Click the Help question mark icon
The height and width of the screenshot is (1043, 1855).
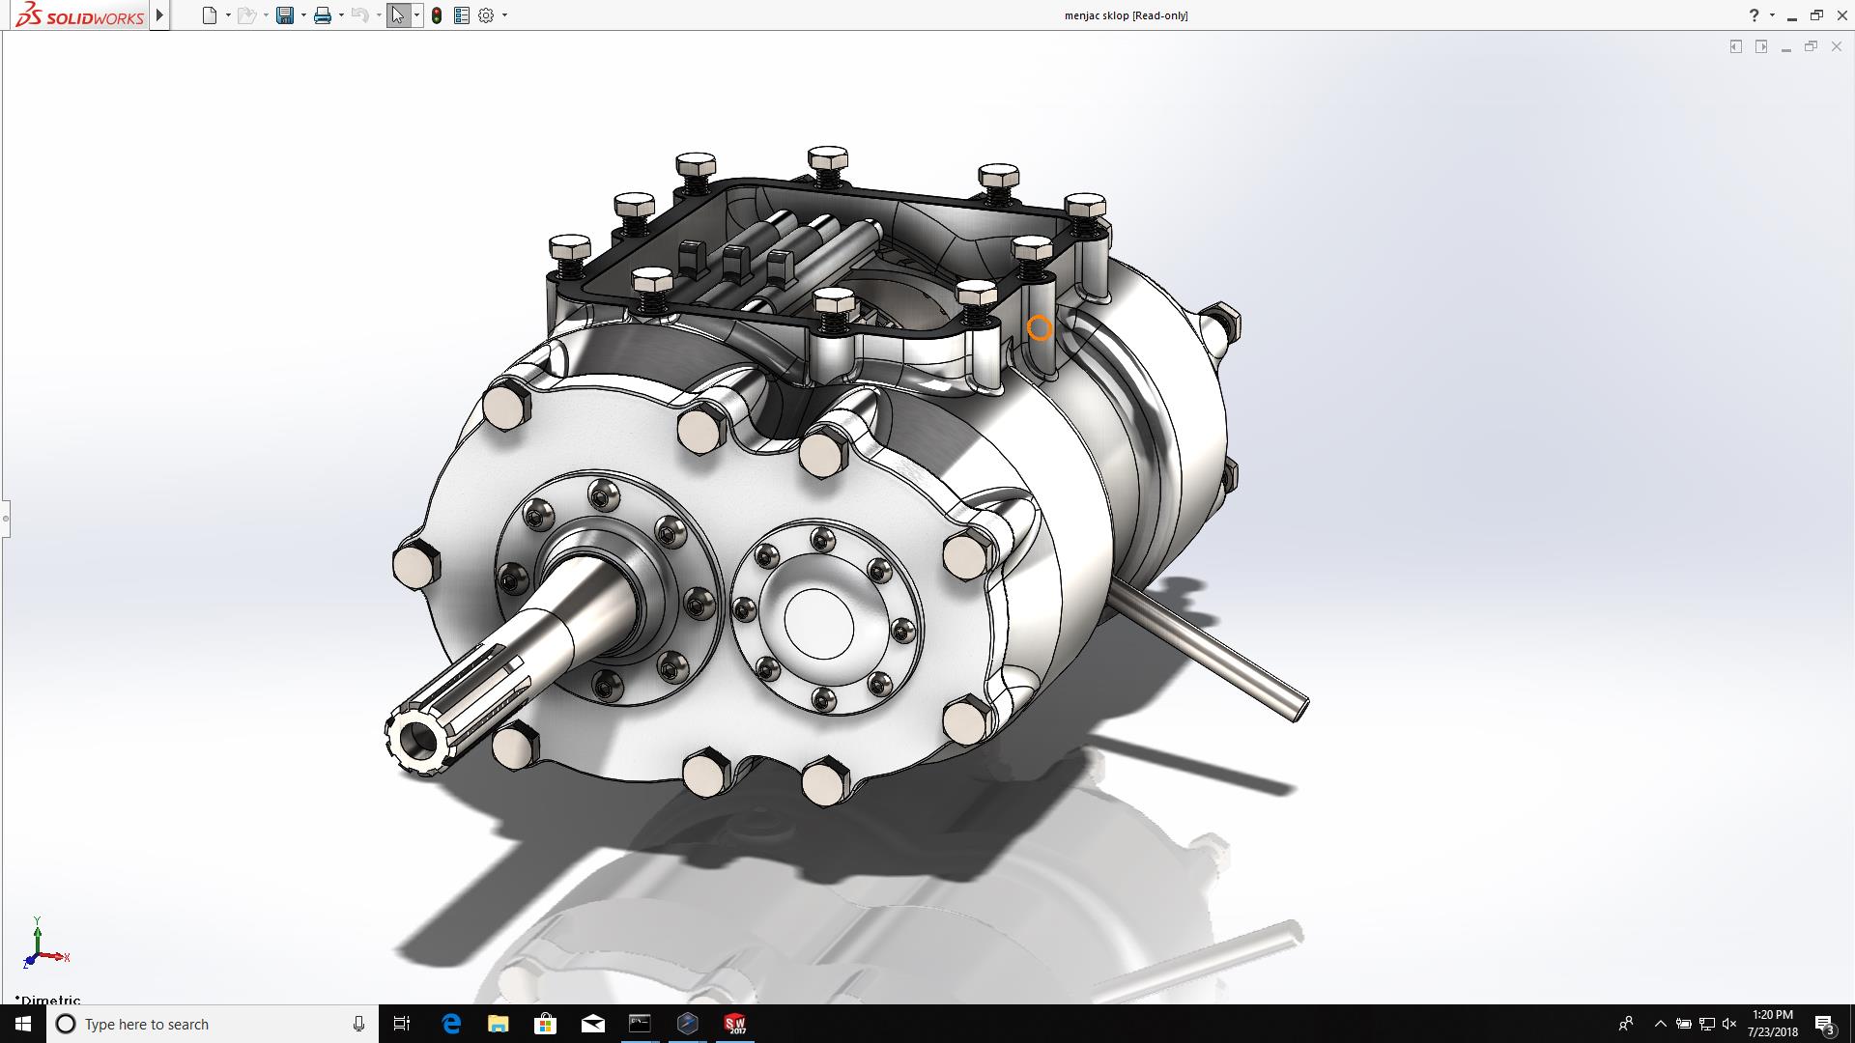click(x=1754, y=15)
